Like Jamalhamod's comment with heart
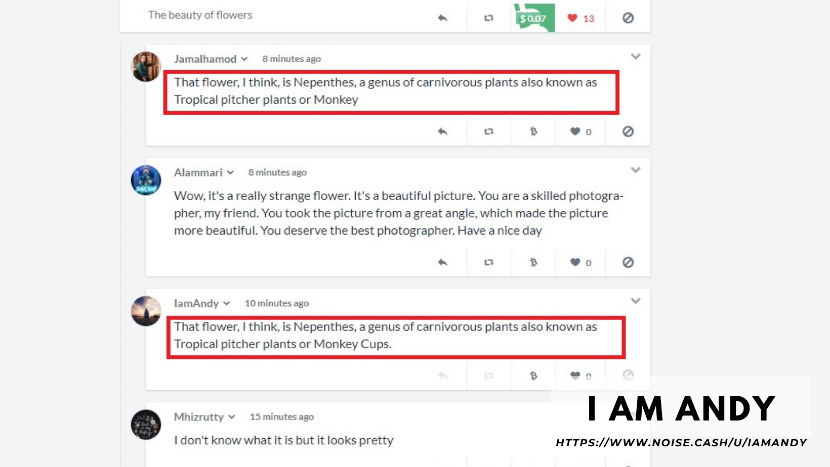 (575, 131)
